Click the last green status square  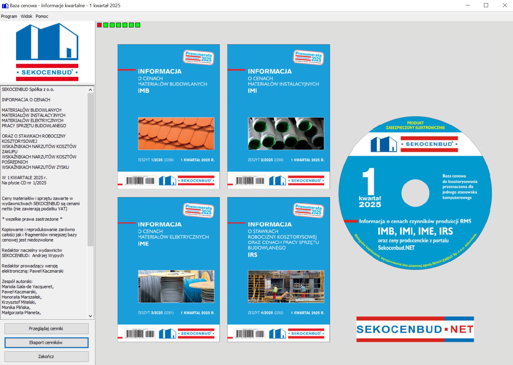138,25
